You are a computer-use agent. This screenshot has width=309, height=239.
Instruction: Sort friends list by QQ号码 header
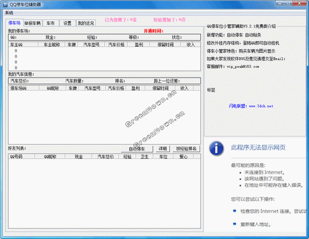22,156
